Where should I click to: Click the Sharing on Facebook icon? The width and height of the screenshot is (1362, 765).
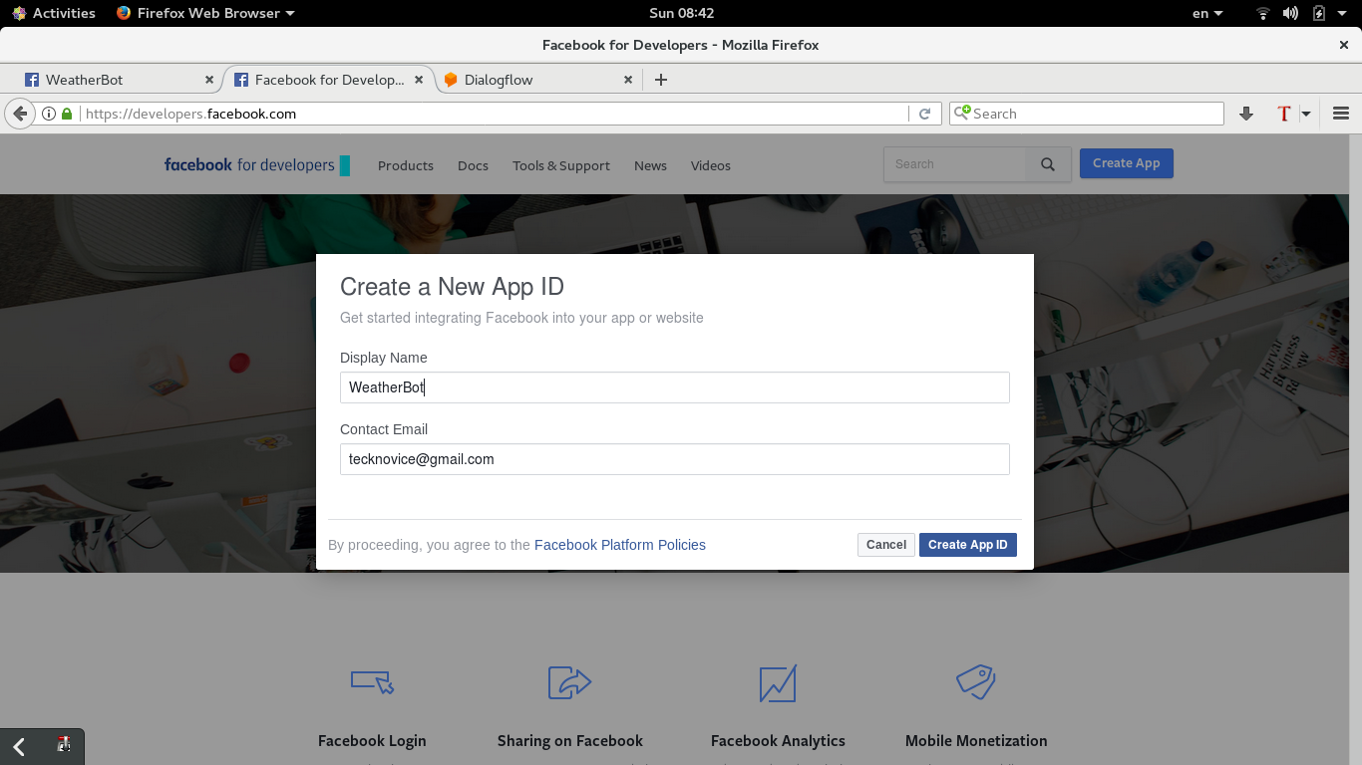click(x=570, y=682)
